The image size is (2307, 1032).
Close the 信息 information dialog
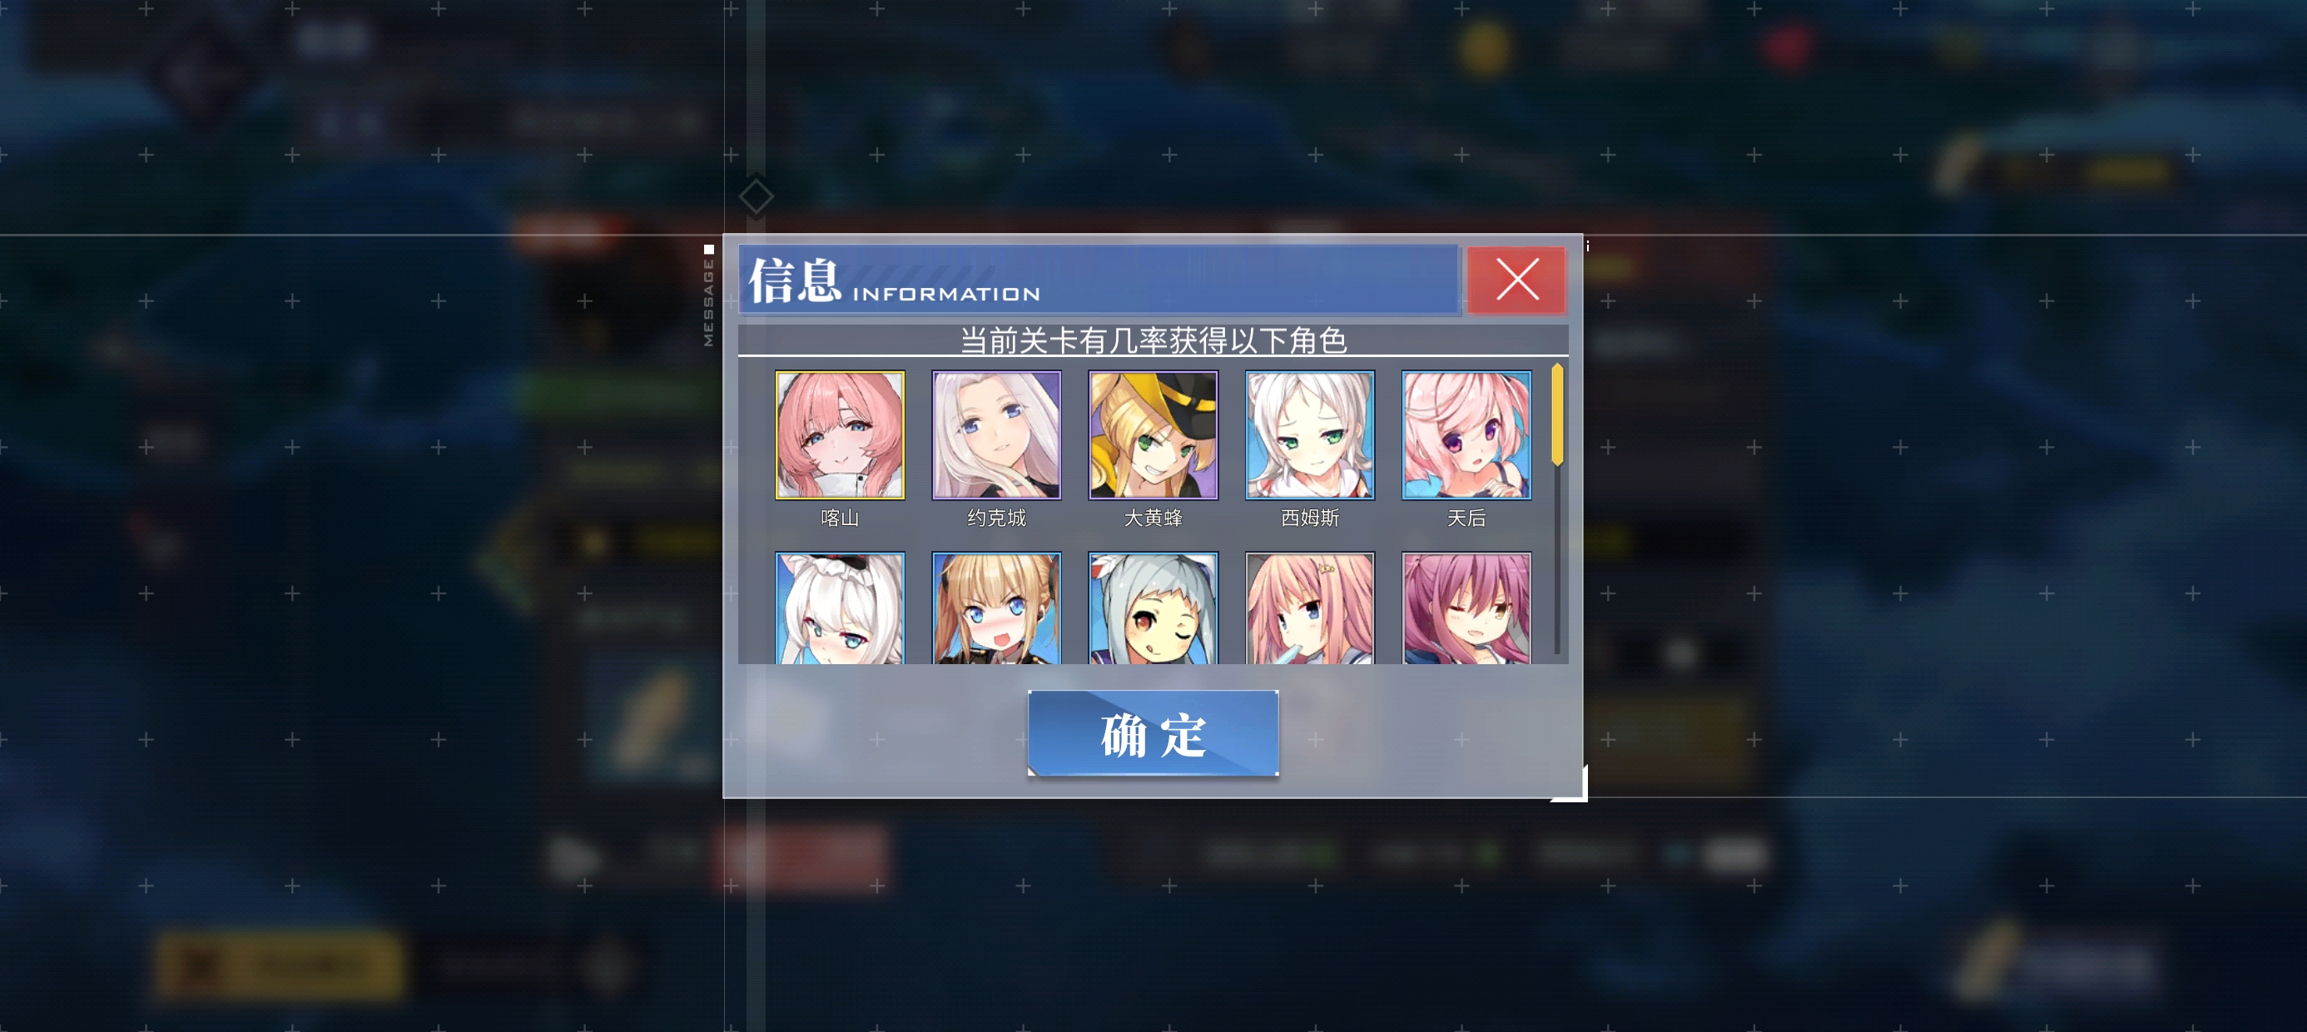point(1516,280)
